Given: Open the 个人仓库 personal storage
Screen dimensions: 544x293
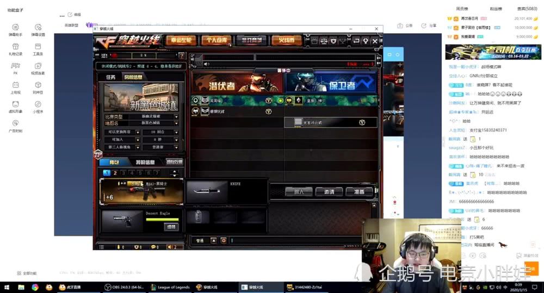Looking at the screenshot, I should click(x=217, y=41).
